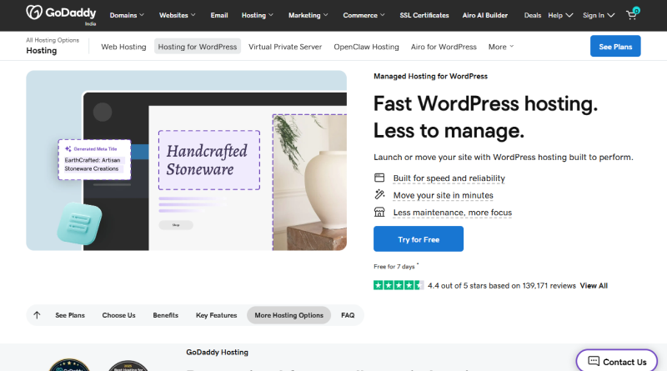The image size is (667, 371).
Task: Click 'All Hosting Options' label
Action: tap(53, 40)
